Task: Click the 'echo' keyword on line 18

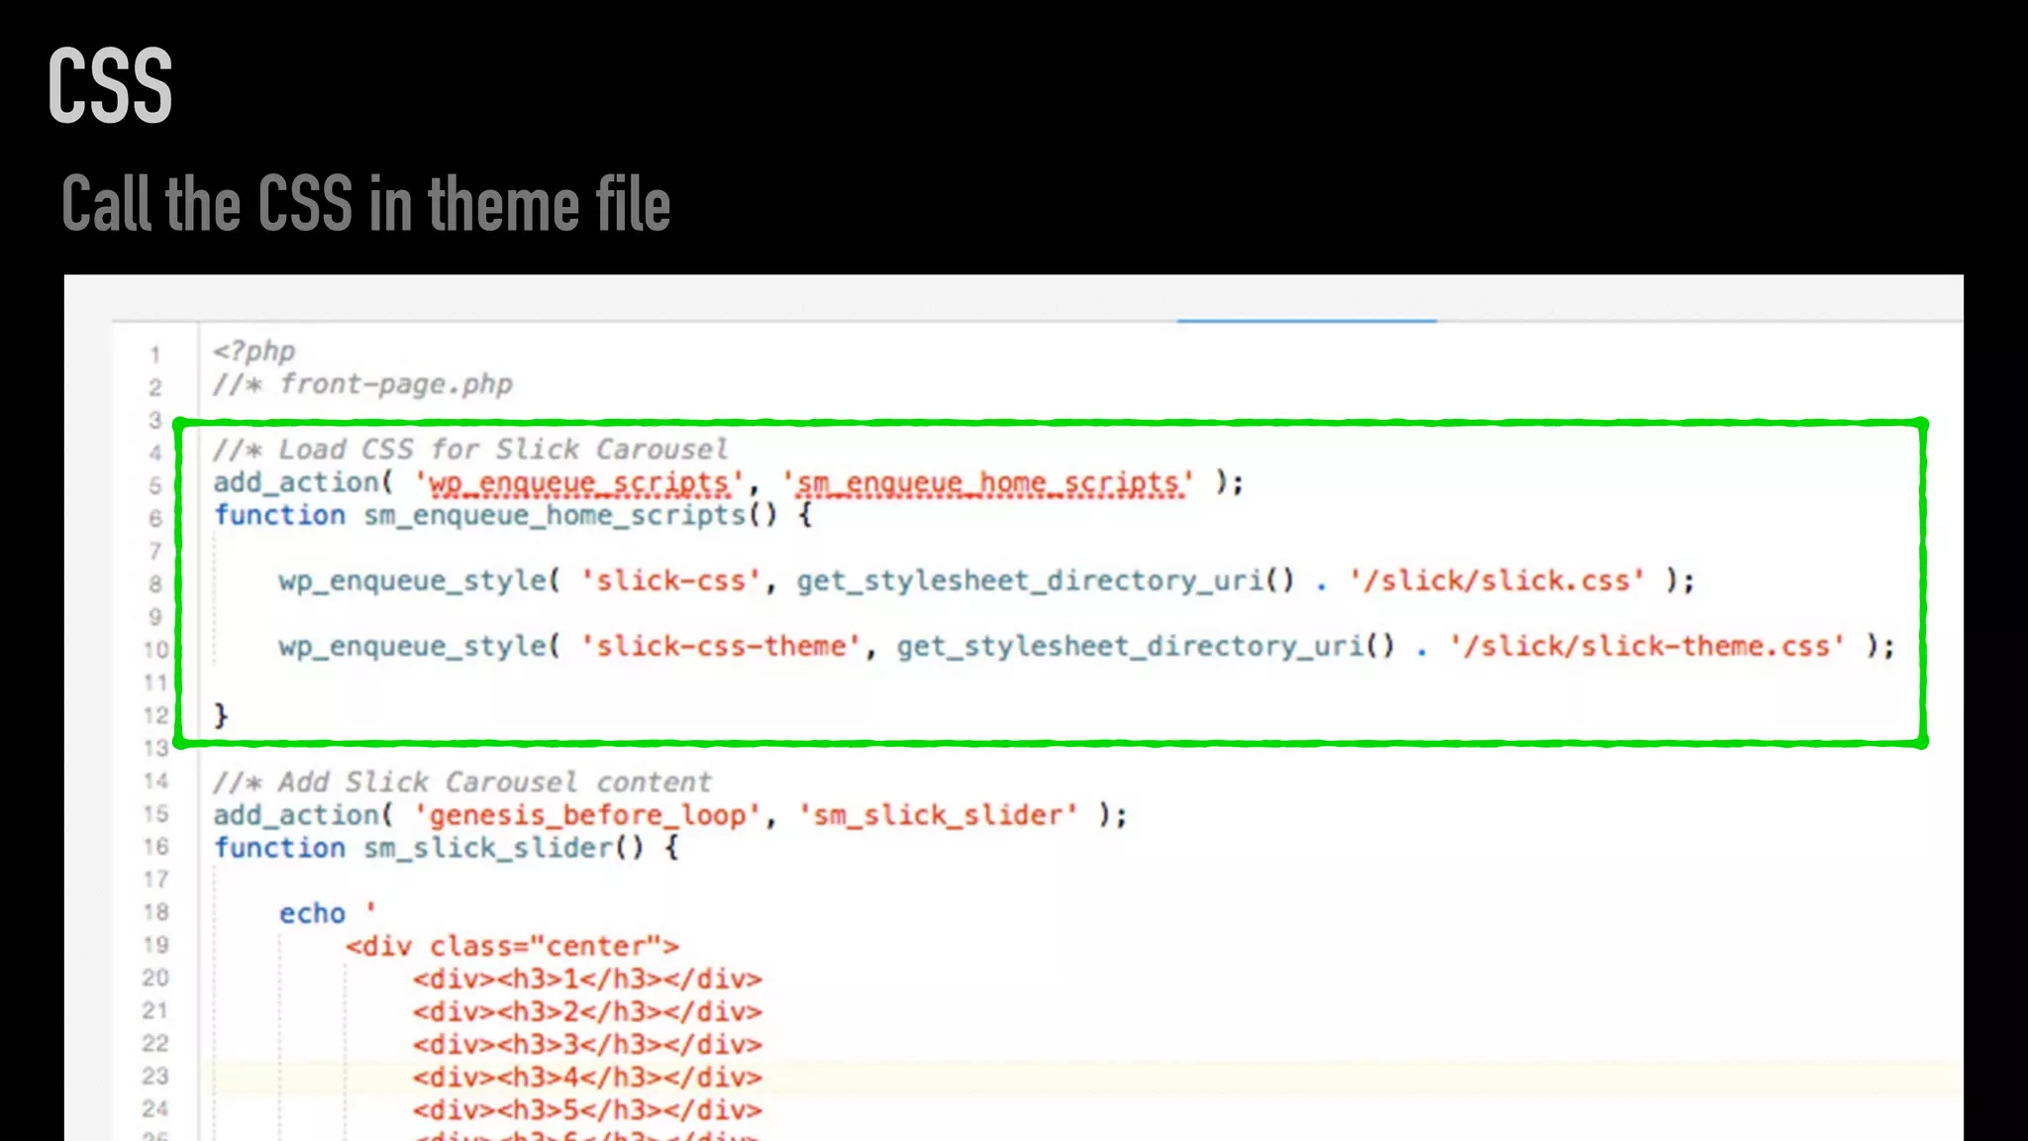Action: point(312,913)
